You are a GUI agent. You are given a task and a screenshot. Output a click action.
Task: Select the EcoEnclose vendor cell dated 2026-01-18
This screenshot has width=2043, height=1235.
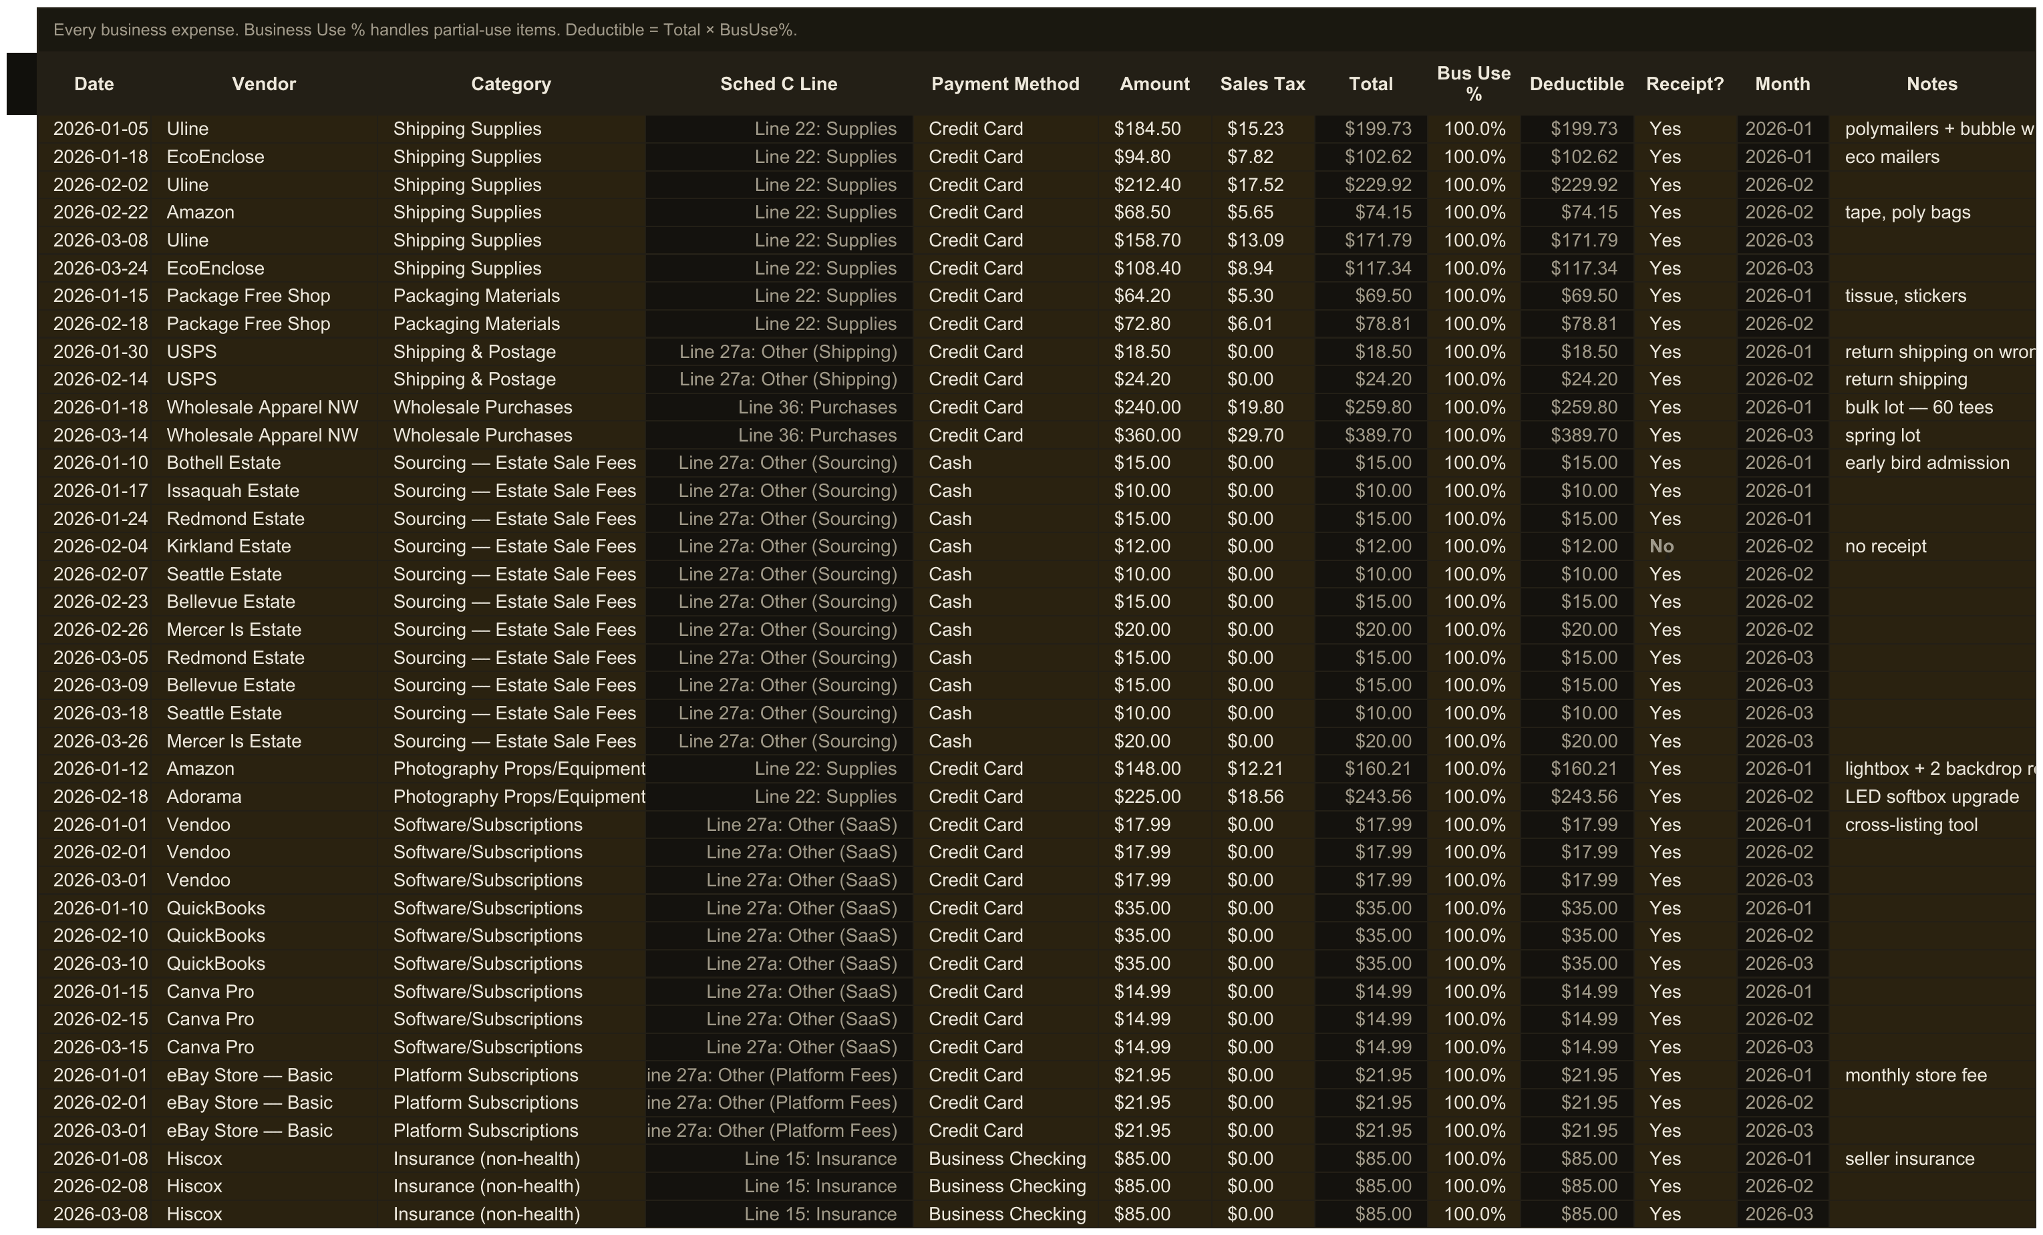point(264,157)
